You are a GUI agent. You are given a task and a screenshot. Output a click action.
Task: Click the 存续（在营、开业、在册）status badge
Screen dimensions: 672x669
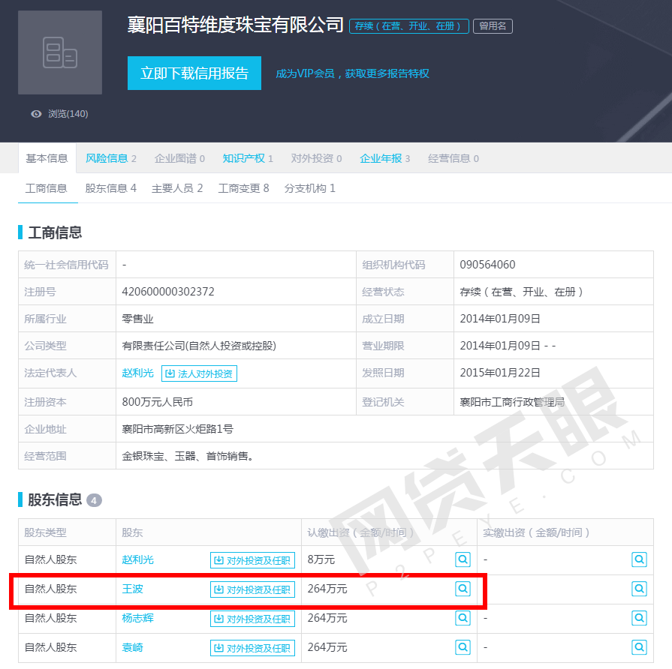pos(409,26)
